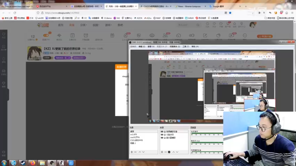Move source down in OBS sources panel

[x=177, y=152]
